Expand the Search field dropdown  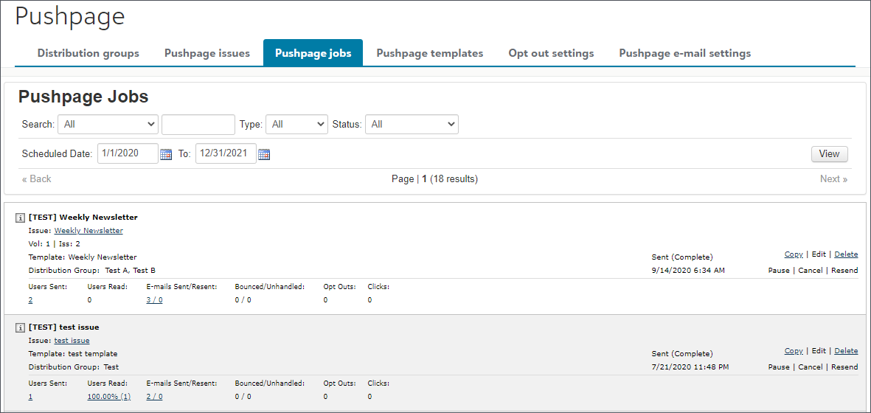coord(108,125)
